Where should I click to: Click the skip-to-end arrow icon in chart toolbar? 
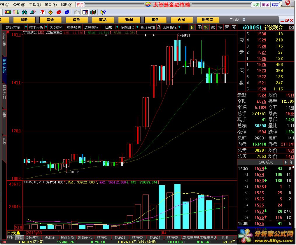[234, 27]
